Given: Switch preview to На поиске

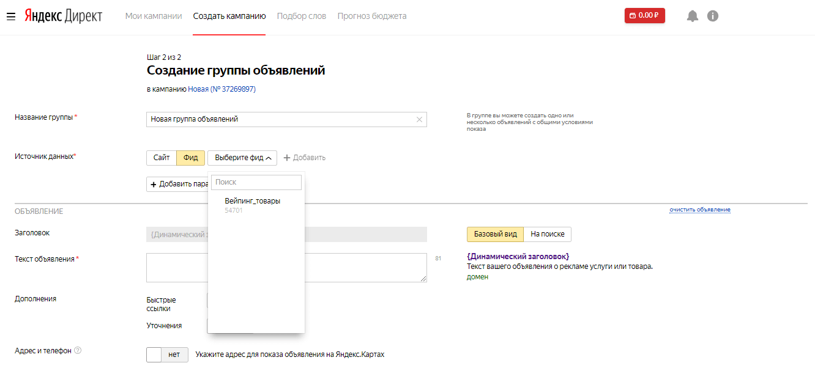Looking at the screenshot, I should [547, 234].
